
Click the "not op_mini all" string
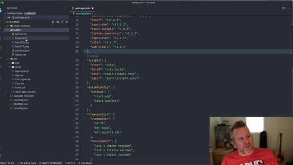108,132
